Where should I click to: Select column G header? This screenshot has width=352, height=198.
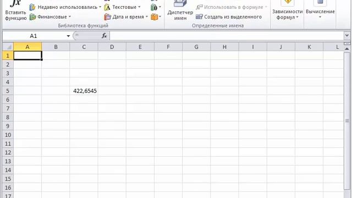point(196,47)
